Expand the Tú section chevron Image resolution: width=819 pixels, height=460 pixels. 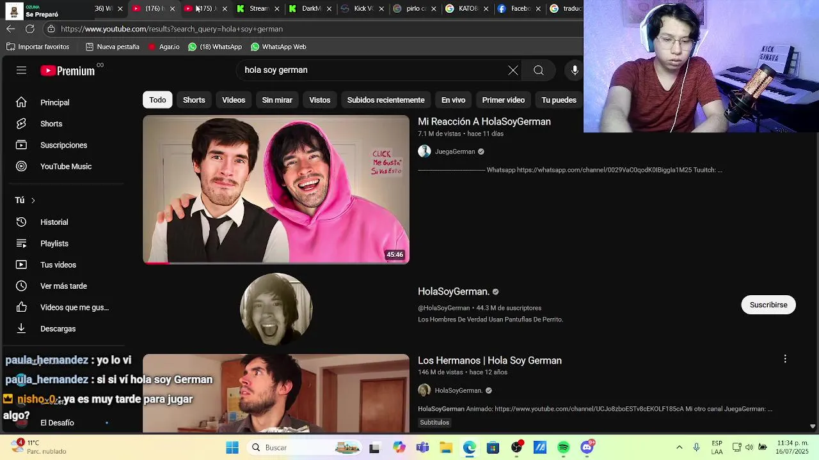[33, 201]
